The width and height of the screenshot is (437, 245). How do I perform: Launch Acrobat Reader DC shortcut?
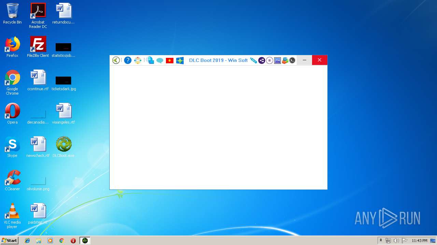pos(38,16)
